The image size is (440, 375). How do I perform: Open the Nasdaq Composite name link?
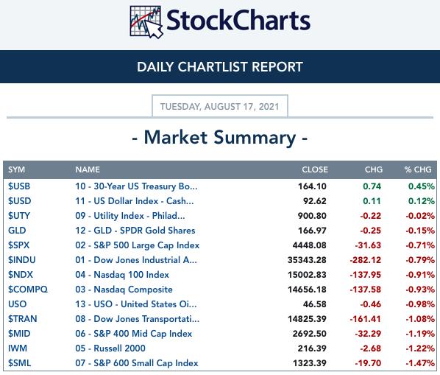pos(124,290)
